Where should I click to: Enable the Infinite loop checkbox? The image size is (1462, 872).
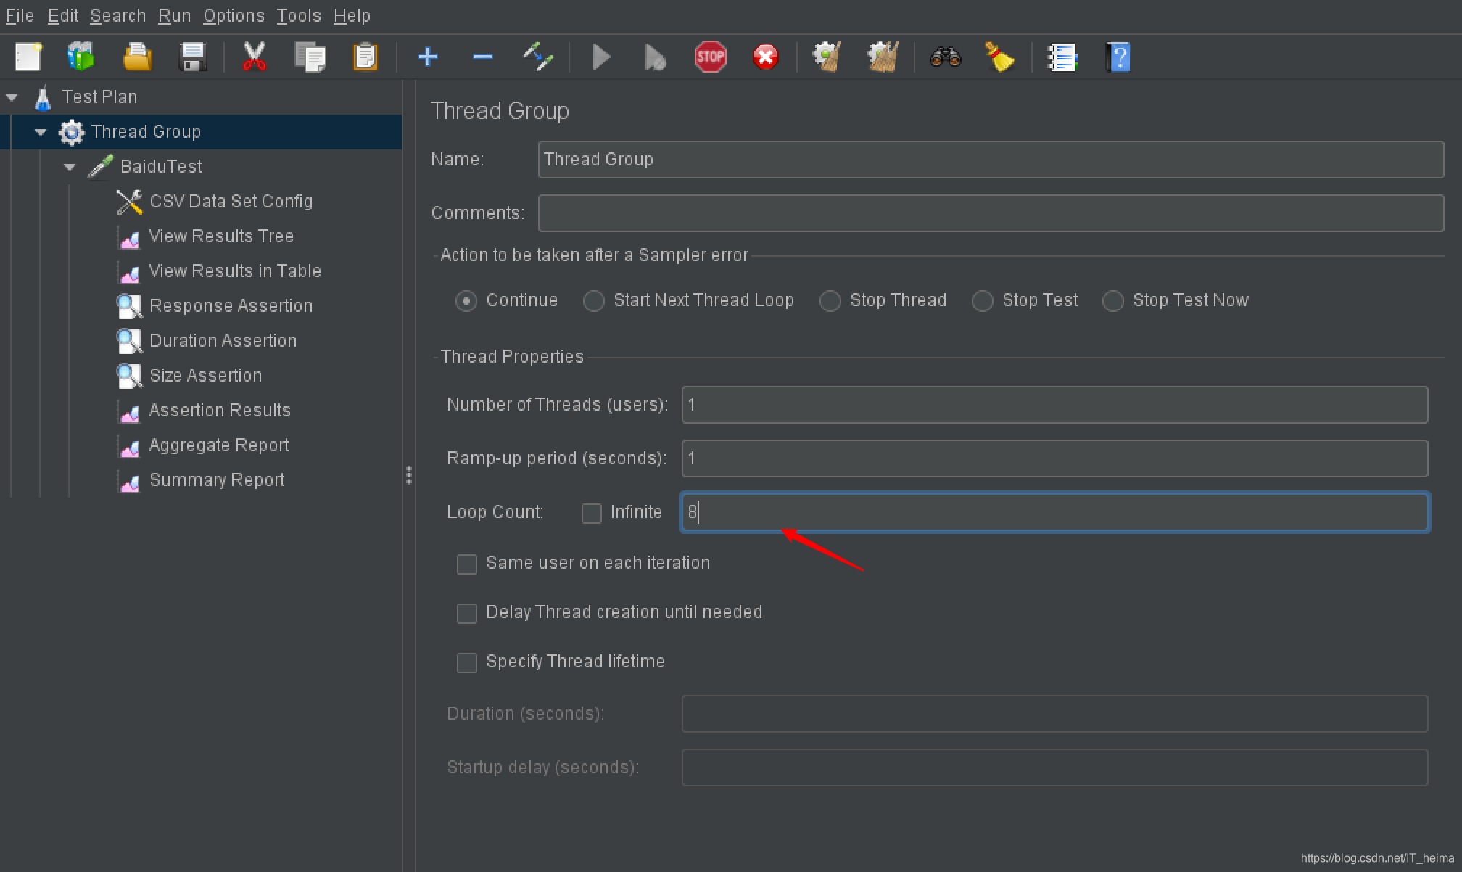(592, 513)
